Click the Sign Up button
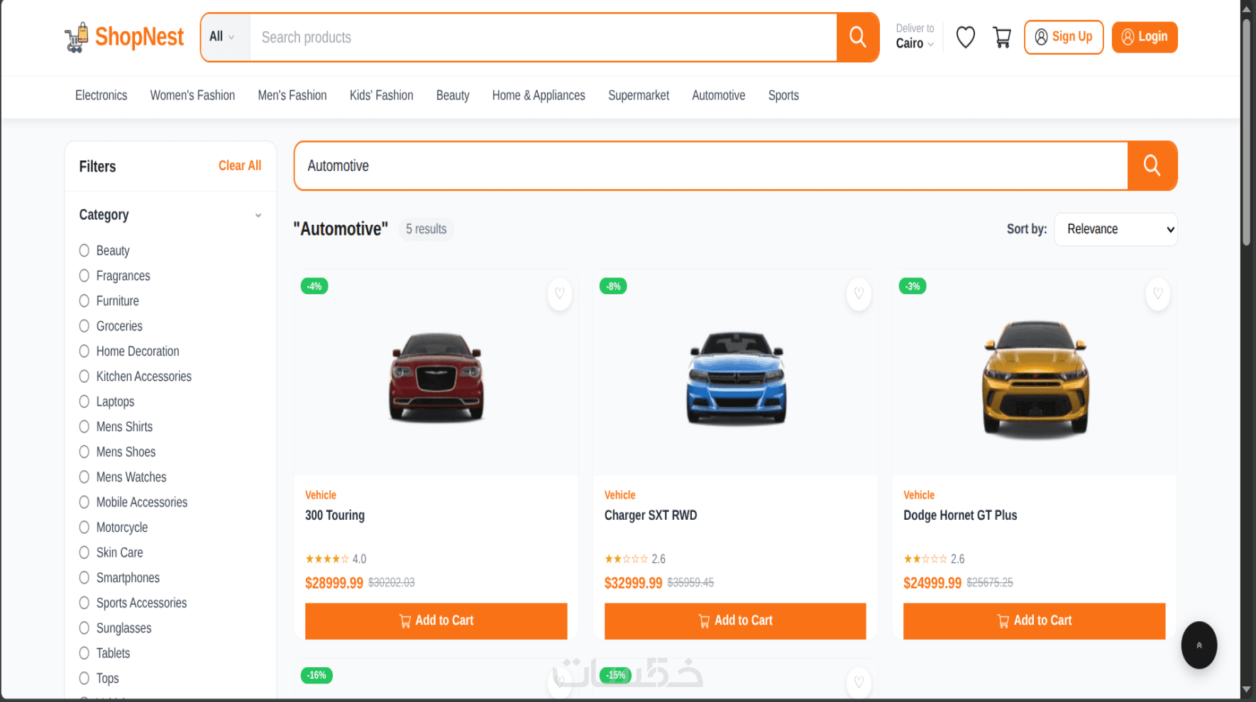This screenshot has width=1256, height=702. pos(1064,37)
